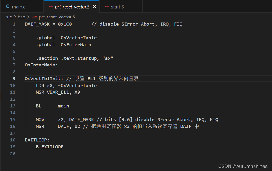The image size is (272, 171).
Task: Switch to the main.c tab
Action: [19, 7]
